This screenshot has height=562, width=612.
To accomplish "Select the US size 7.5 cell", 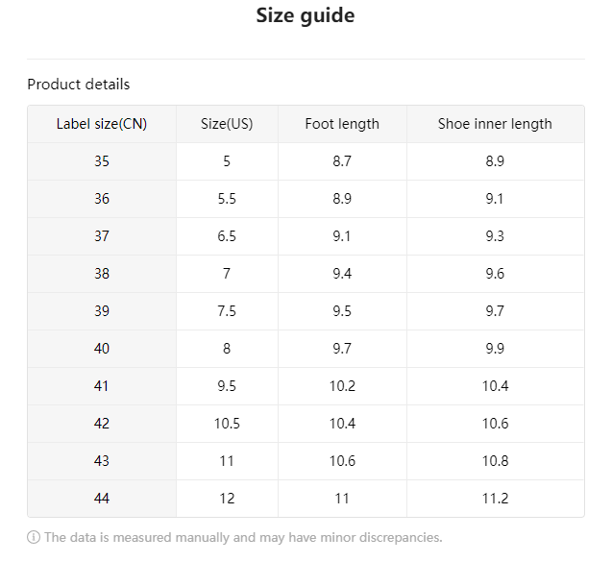I will (x=227, y=311).
